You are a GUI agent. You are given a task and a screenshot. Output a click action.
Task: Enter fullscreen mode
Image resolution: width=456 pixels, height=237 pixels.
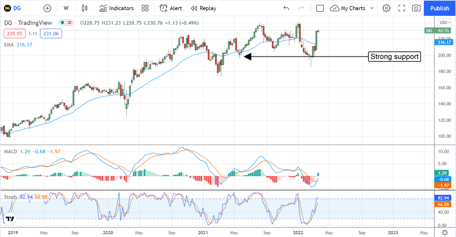(x=402, y=8)
